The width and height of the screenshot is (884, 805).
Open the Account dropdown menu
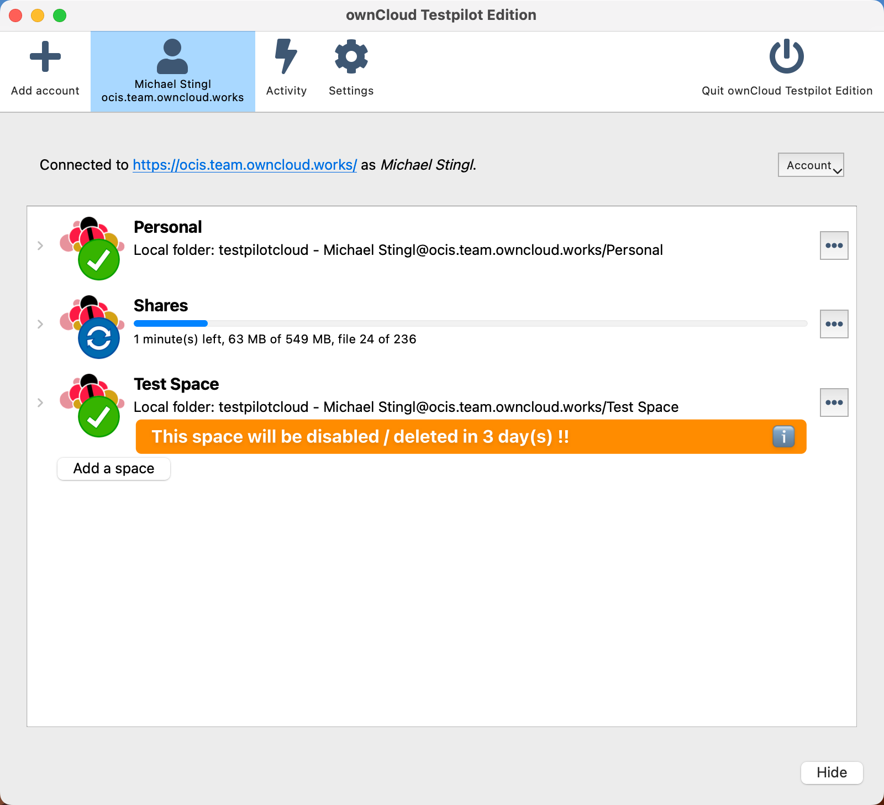[811, 165]
